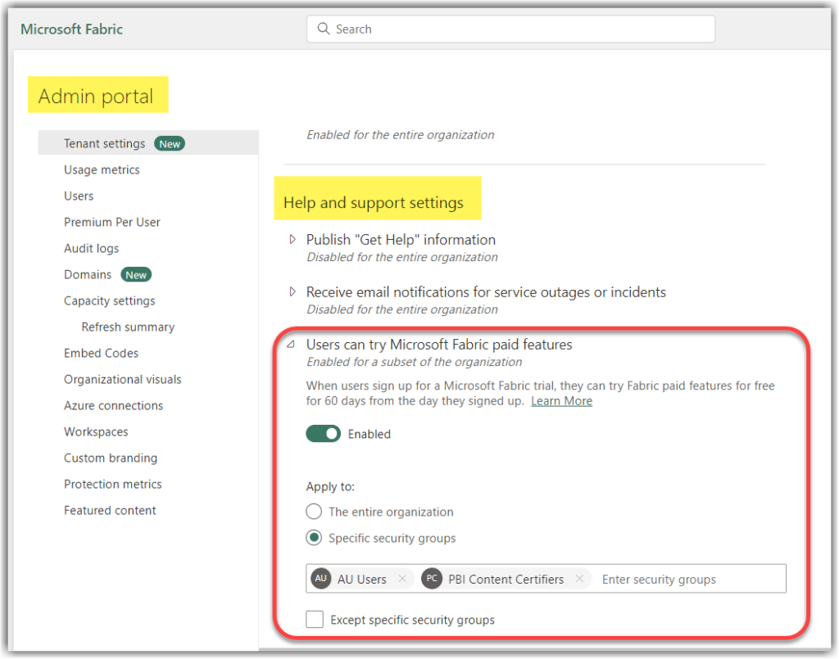
Task: Click the PC avatar on Content Certifiers chip
Action: 432,579
